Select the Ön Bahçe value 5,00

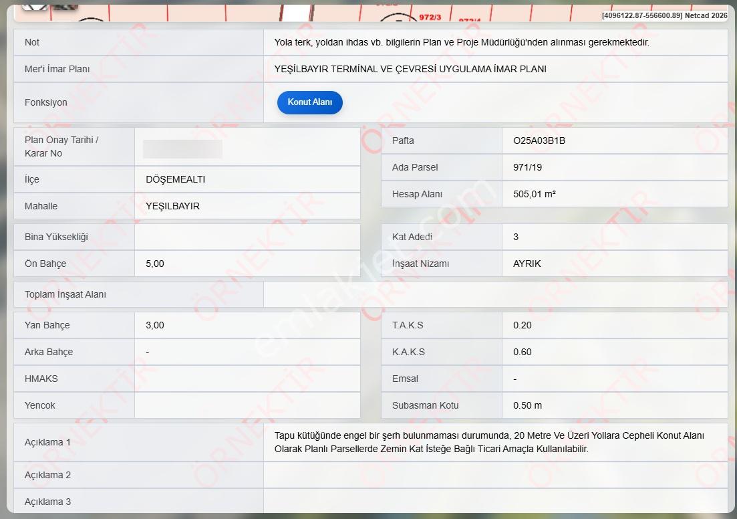coord(154,264)
